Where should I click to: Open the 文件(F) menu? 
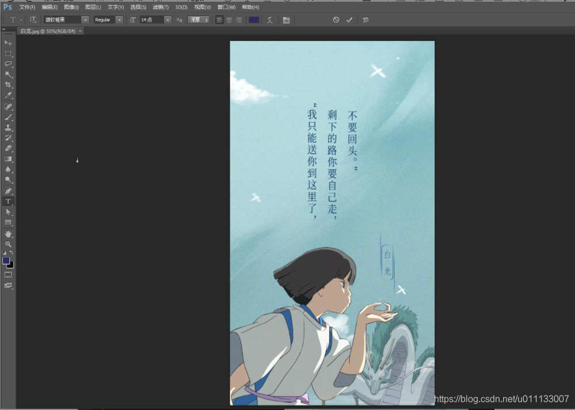27,7
